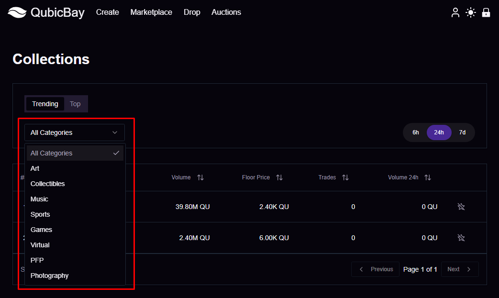The width and height of the screenshot is (499, 298).
Task: Open the user profile icon
Action: point(455,12)
